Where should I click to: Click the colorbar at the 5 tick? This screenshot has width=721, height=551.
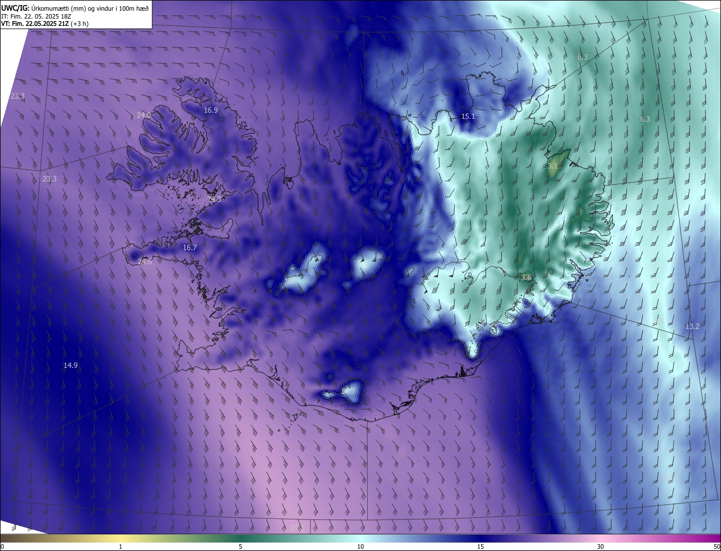(x=241, y=546)
